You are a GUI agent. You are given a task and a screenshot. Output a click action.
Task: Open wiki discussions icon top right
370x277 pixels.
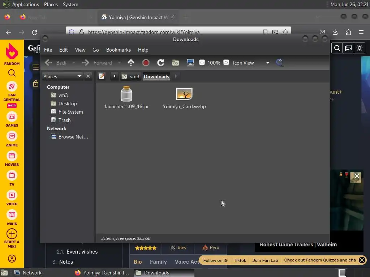pyautogui.click(x=348, y=48)
